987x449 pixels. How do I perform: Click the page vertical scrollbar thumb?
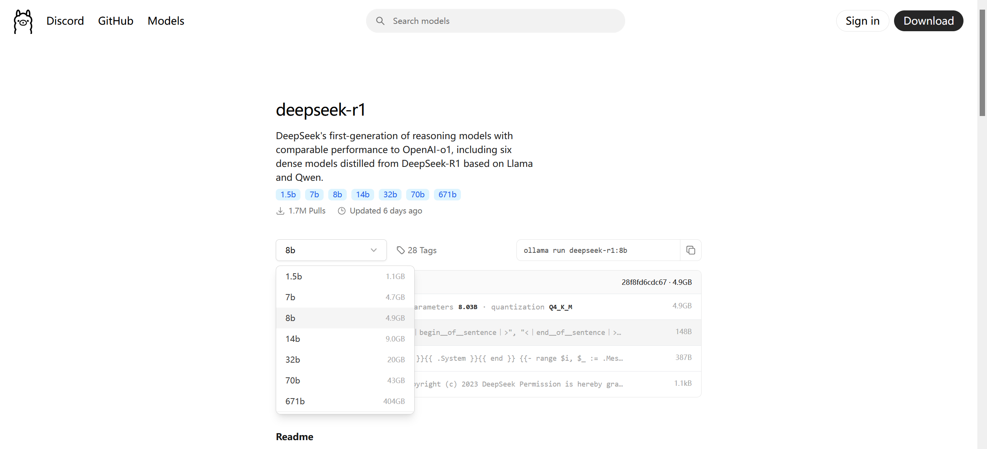tap(982, 62)
